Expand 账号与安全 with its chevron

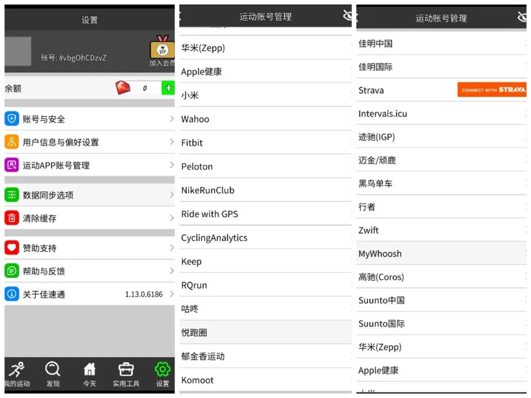click(172, 119)
